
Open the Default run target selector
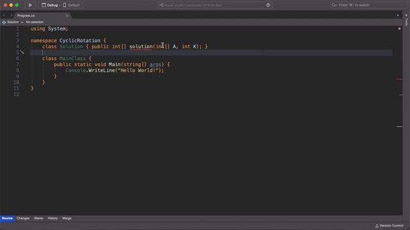coord(71,5)
